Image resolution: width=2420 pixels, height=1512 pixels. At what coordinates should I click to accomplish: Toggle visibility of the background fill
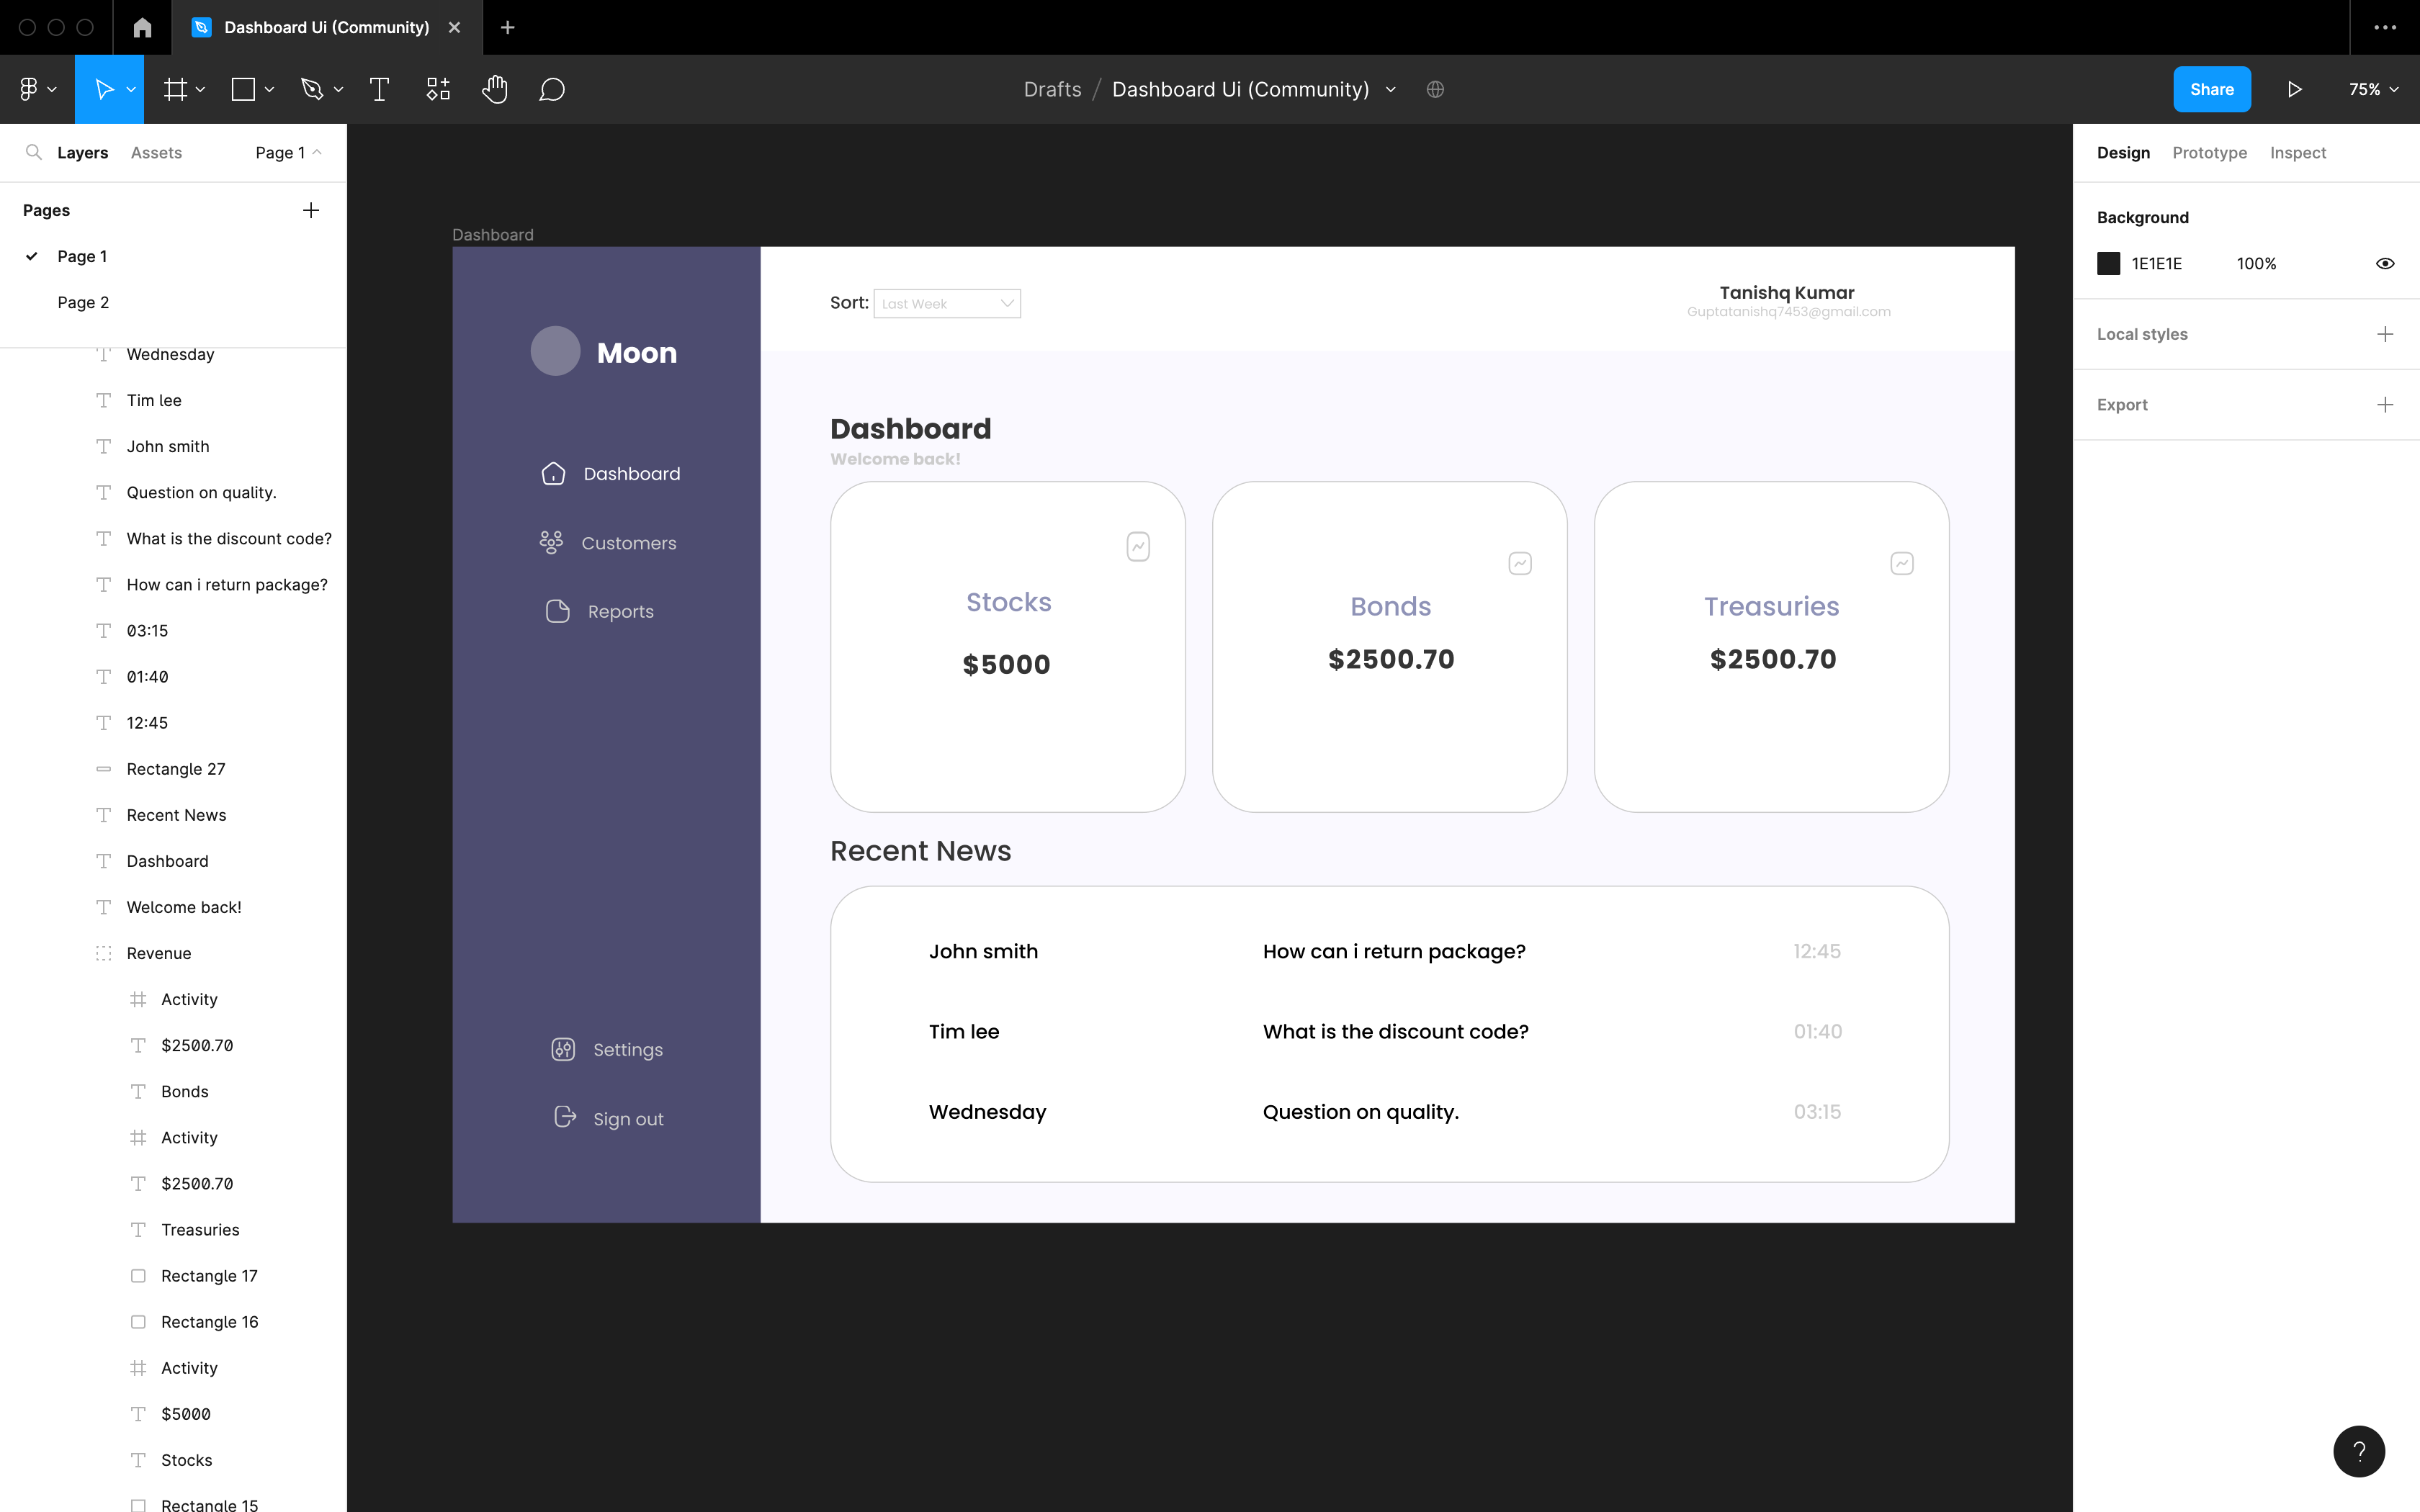pos(2385,263)
